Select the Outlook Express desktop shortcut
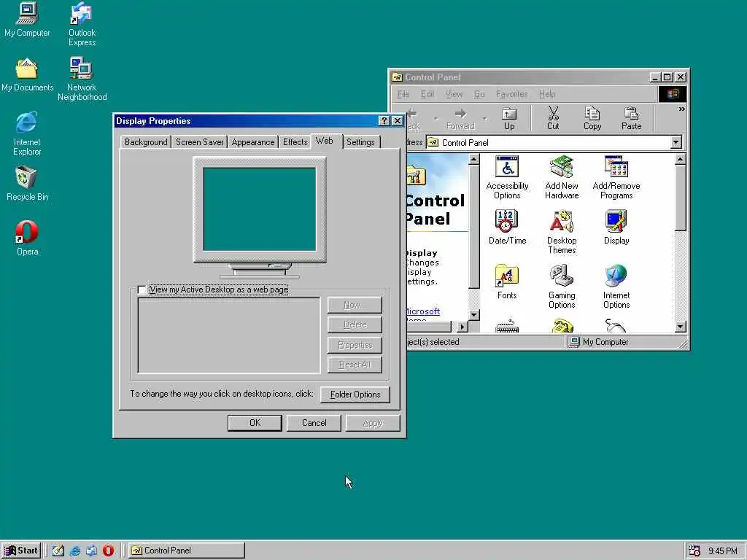This screenshot has width=747, height=560. coord(82,24)
